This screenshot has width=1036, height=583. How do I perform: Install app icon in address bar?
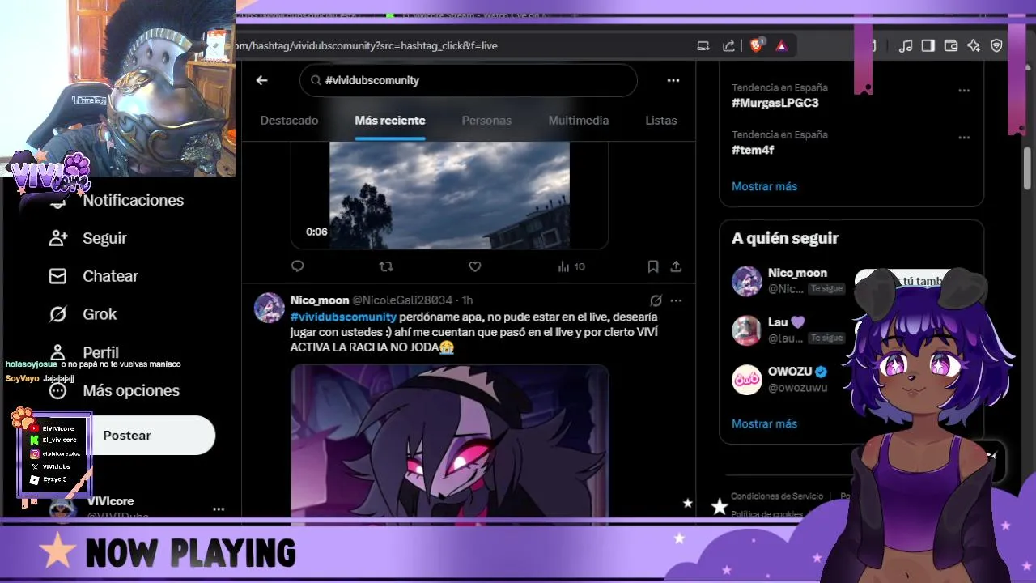tap(703, 46)
